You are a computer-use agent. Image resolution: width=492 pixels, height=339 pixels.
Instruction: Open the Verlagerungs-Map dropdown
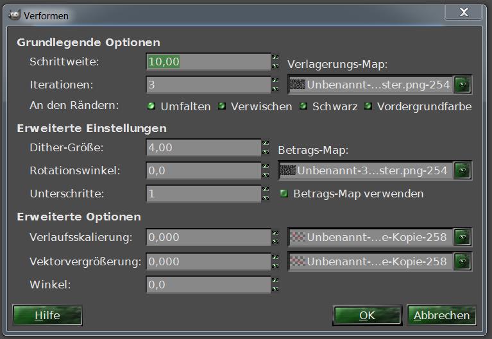tap(462, 85)
